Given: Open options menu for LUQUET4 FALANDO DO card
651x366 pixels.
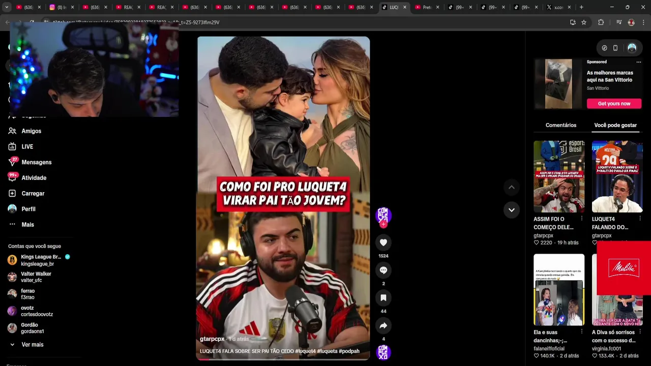Looking at the screenshot, I should point(640,219).
